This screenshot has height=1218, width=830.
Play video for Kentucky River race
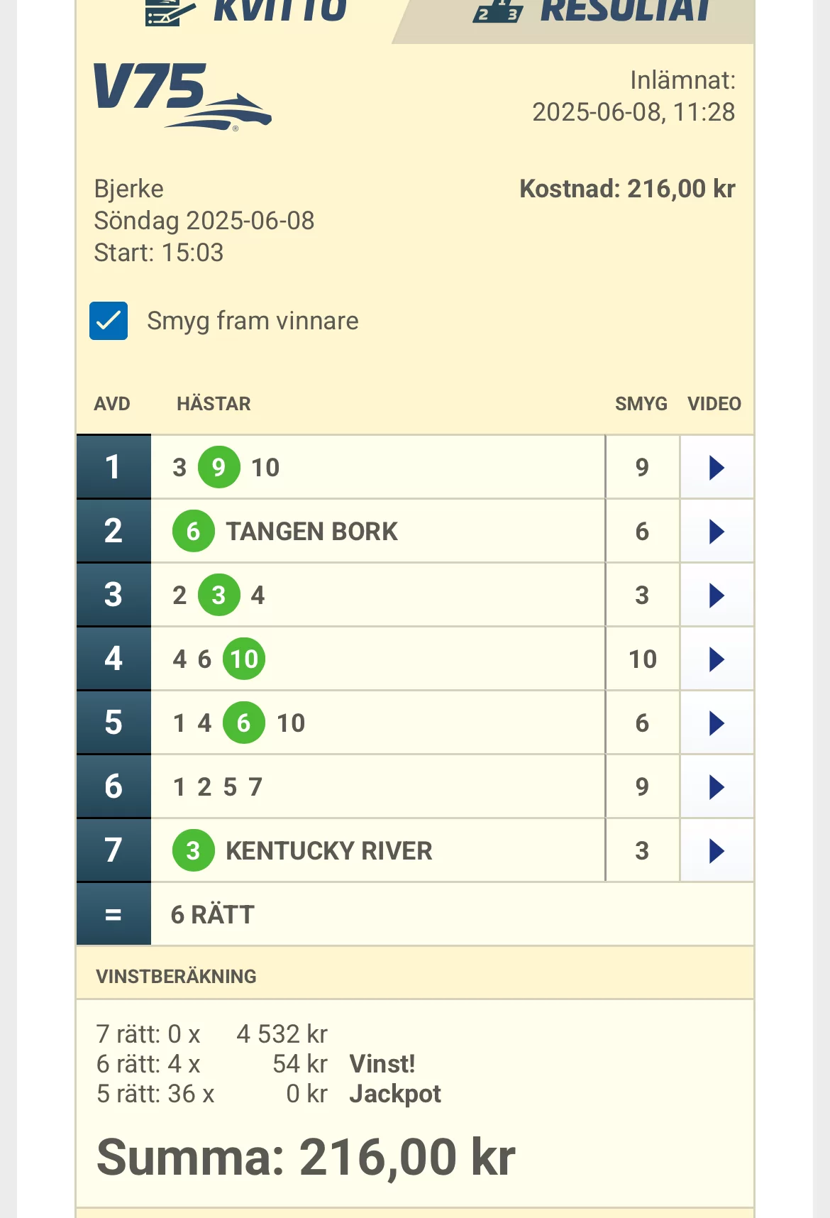[x=716, y=851]
